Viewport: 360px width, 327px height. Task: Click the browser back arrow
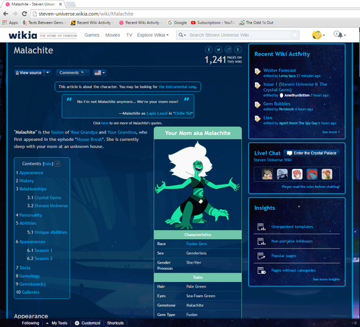(5, 14)
